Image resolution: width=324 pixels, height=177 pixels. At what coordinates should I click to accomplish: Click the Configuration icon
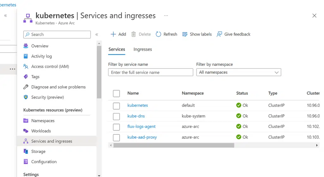(26, 162)
